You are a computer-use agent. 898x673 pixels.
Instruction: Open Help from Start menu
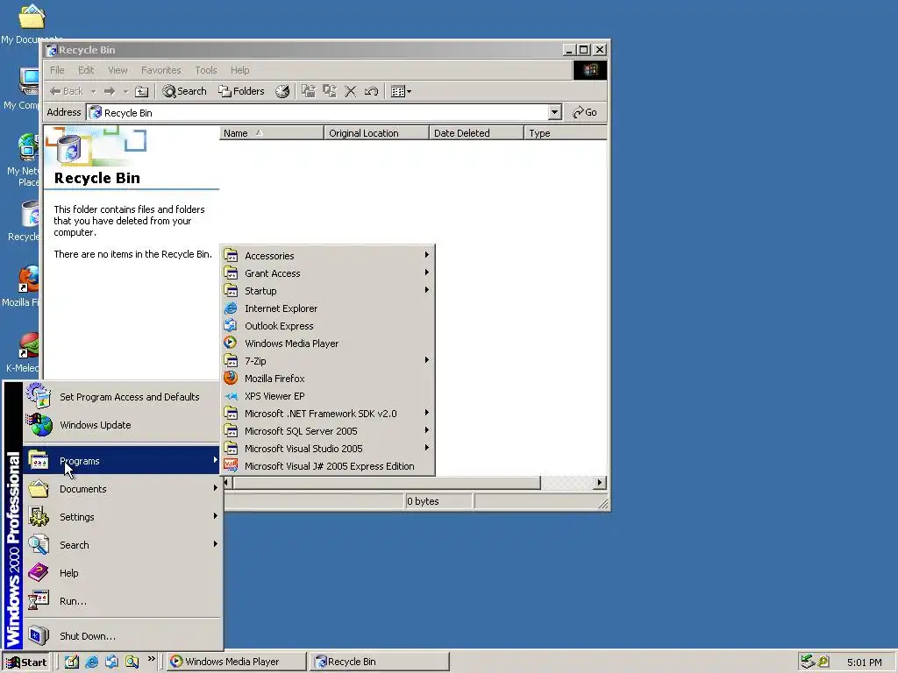pos(122,573)
